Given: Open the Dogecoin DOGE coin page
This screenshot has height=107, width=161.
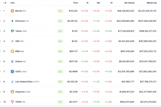Looking at the screenshot, I should pos(23,92).
